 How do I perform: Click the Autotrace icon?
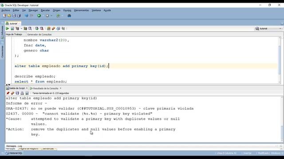pos(25,28)
